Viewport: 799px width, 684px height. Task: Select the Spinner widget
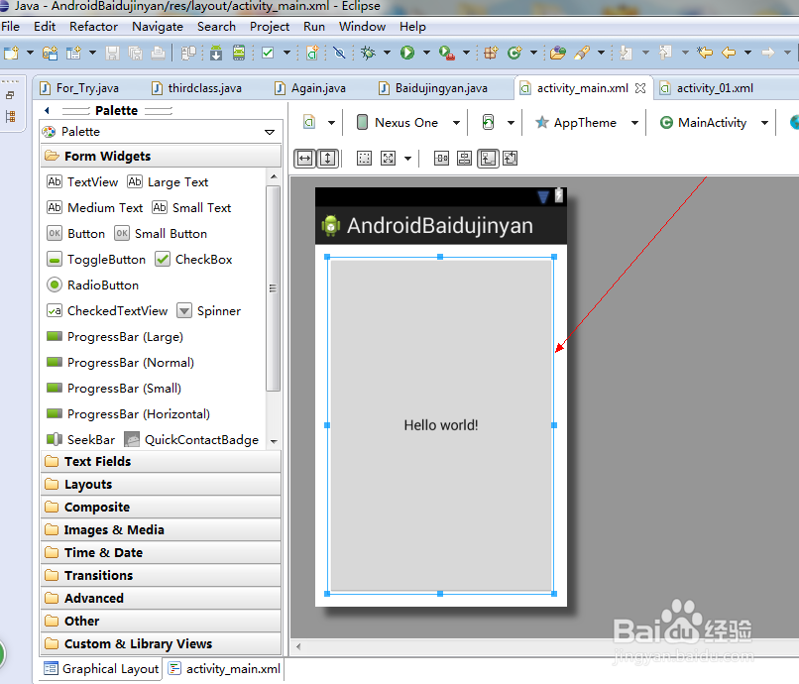pyautogui.click(x=209, y=311)
